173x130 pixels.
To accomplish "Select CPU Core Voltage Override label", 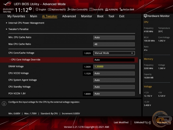I will (25, 60).
